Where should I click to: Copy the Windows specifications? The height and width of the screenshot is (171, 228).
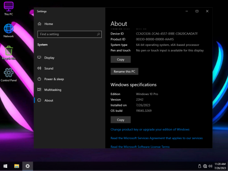click(120, 120)
